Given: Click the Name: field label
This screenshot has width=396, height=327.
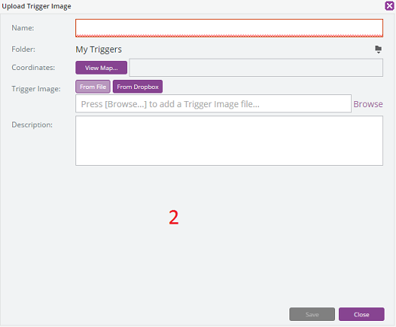Looking at the screenshot, I should pyautogui.click(x=23, y=28).
